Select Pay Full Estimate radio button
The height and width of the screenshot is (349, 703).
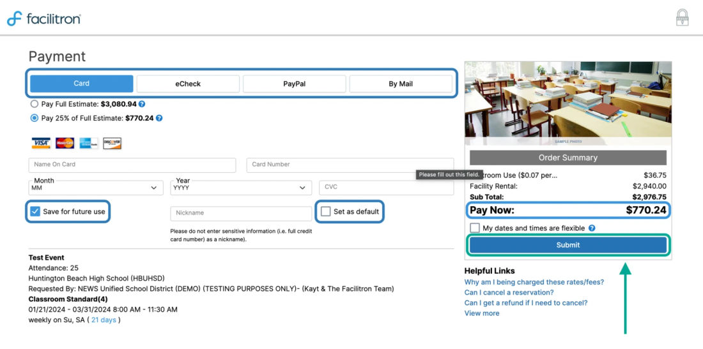35,104
